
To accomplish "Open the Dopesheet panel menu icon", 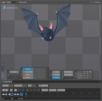I will (x=100, y=81).
